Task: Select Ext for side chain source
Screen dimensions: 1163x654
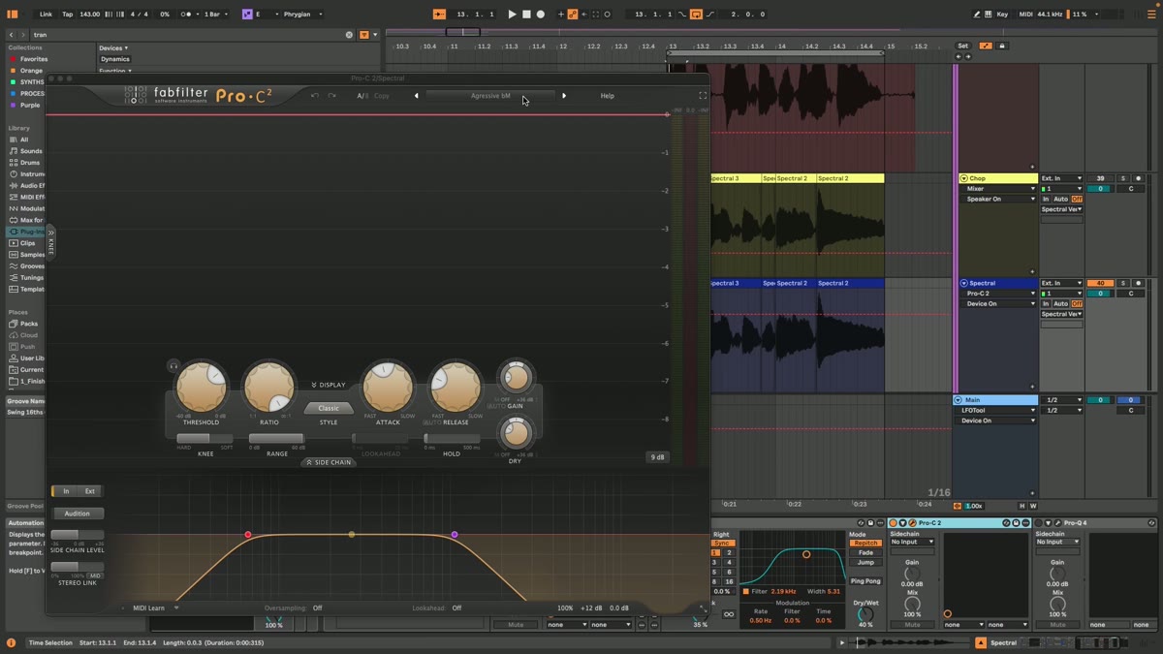Action: [90, 491]
